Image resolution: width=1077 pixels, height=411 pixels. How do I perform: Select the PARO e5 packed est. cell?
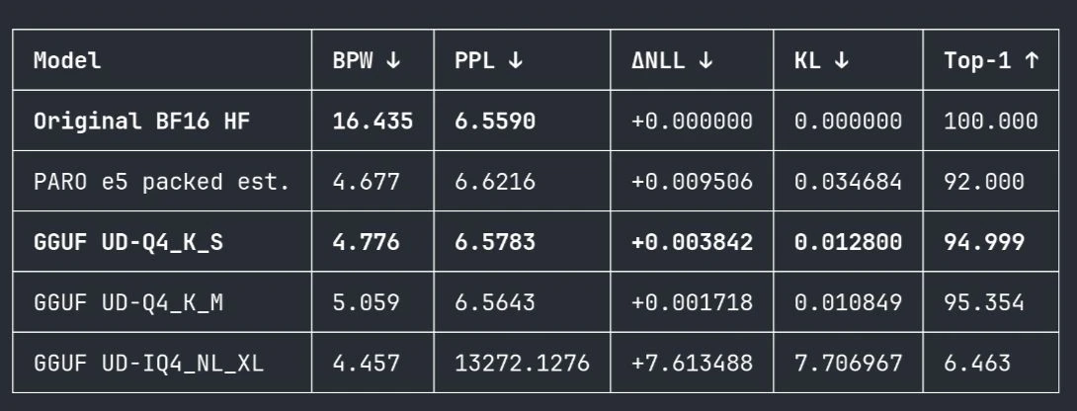(x=162, y=182)
